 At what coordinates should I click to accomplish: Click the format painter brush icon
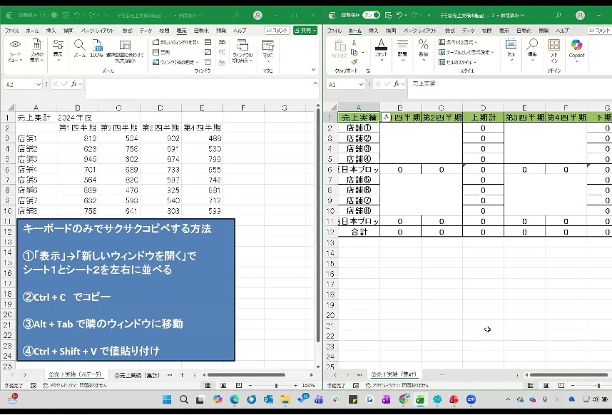[354, 62]
